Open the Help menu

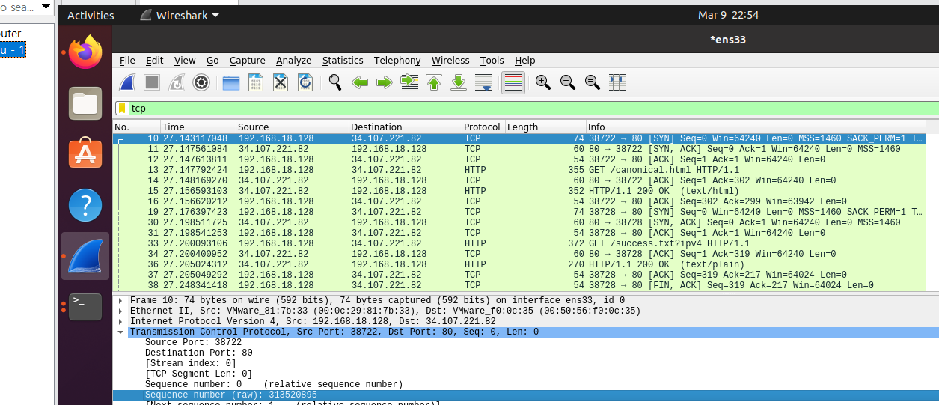point(525,61)
